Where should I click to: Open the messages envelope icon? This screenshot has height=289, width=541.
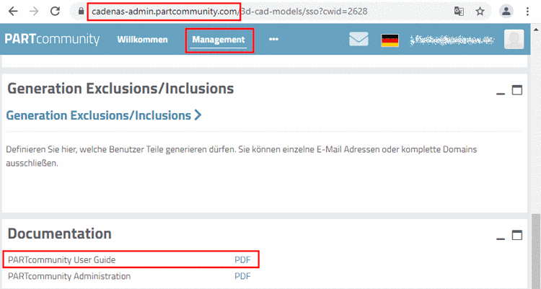[359, 39]
